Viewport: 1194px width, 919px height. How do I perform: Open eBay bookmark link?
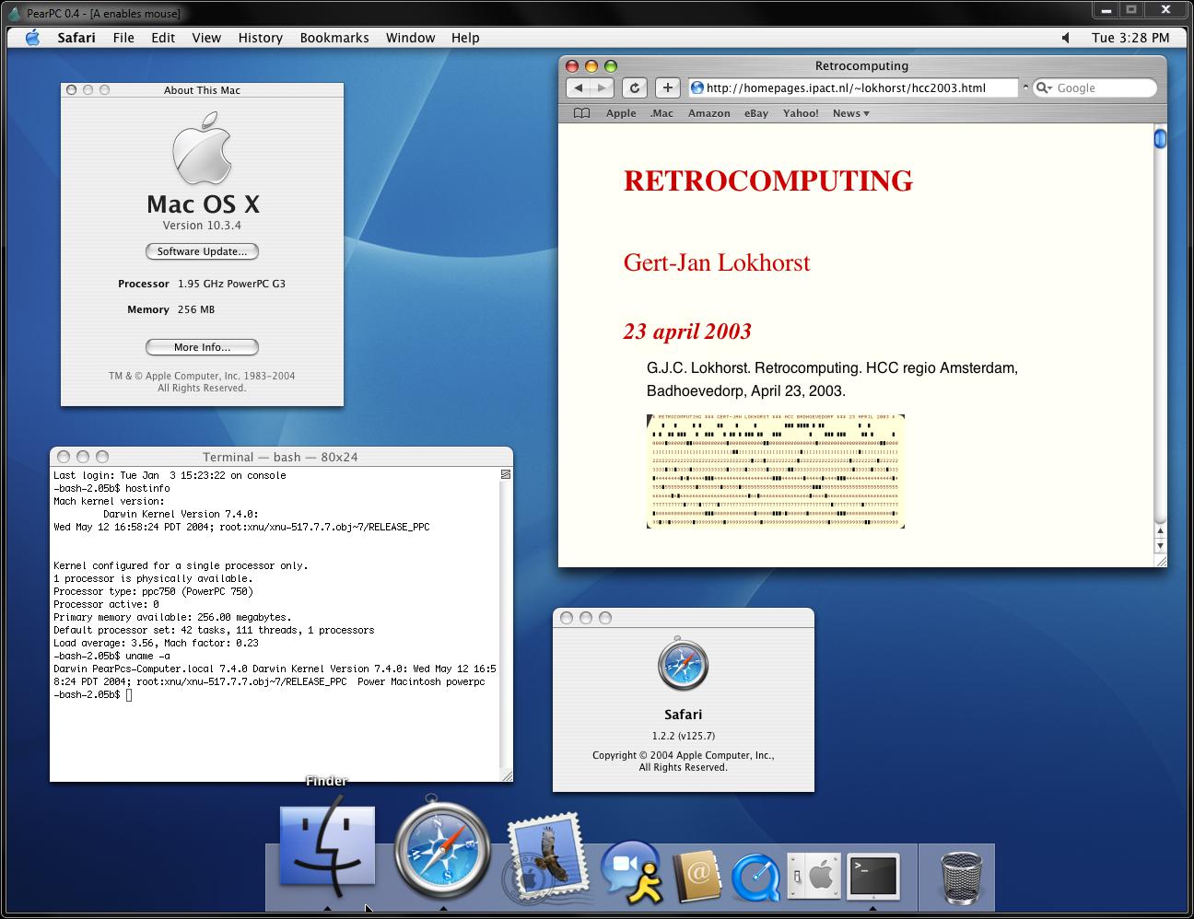(756, 113)
